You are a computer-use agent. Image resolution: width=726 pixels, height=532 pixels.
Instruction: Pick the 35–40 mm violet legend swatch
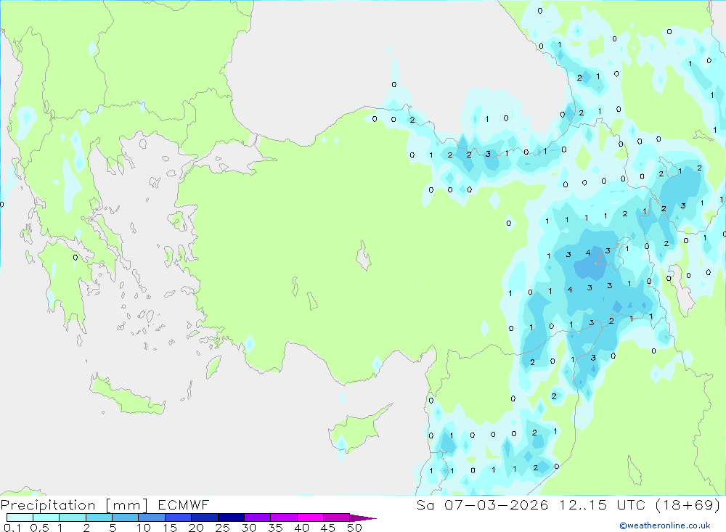pyautogui.click(x=283, y=517)
